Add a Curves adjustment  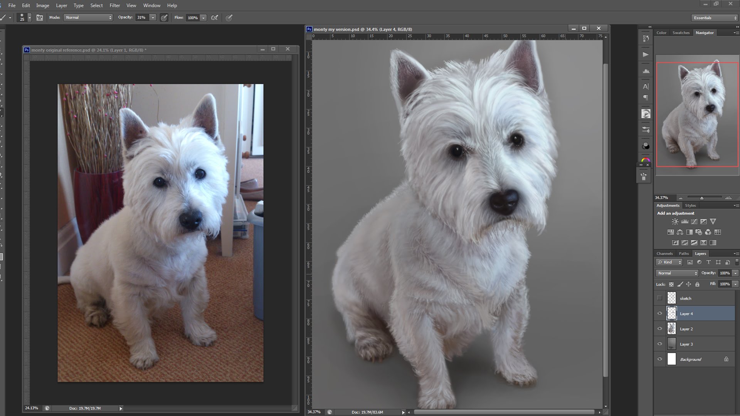click(694, 221)
